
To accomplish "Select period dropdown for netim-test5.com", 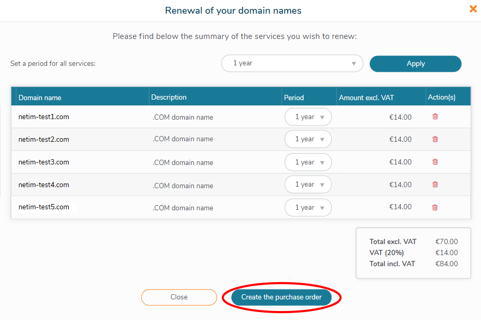I will click(x=308, y=208).
